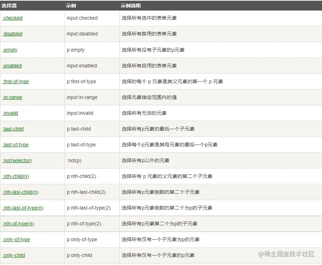This screenshot has height=265, width=322.
Task: Open the :checked selector link
Action: (x=12, y=18)
